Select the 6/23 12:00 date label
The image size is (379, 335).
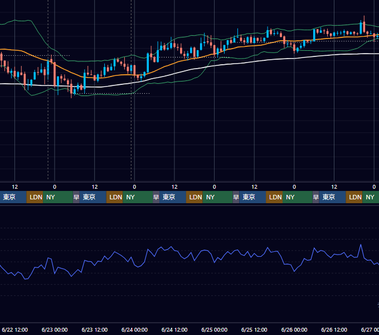pos(95,329)
